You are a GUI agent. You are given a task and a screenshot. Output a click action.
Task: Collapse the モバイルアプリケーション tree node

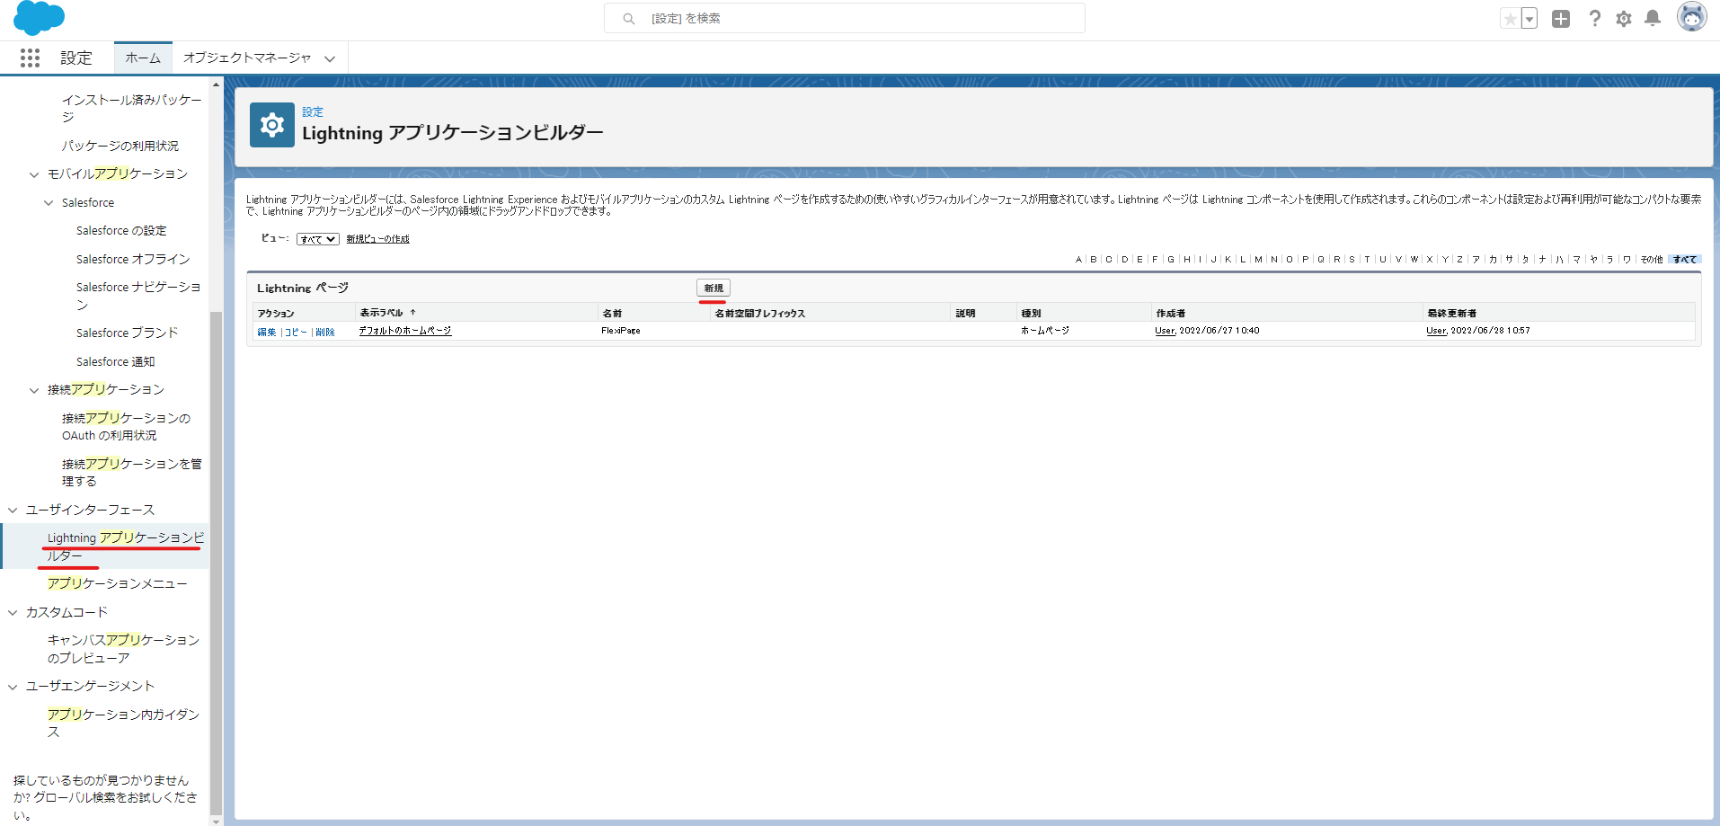[x=34, y=174]
